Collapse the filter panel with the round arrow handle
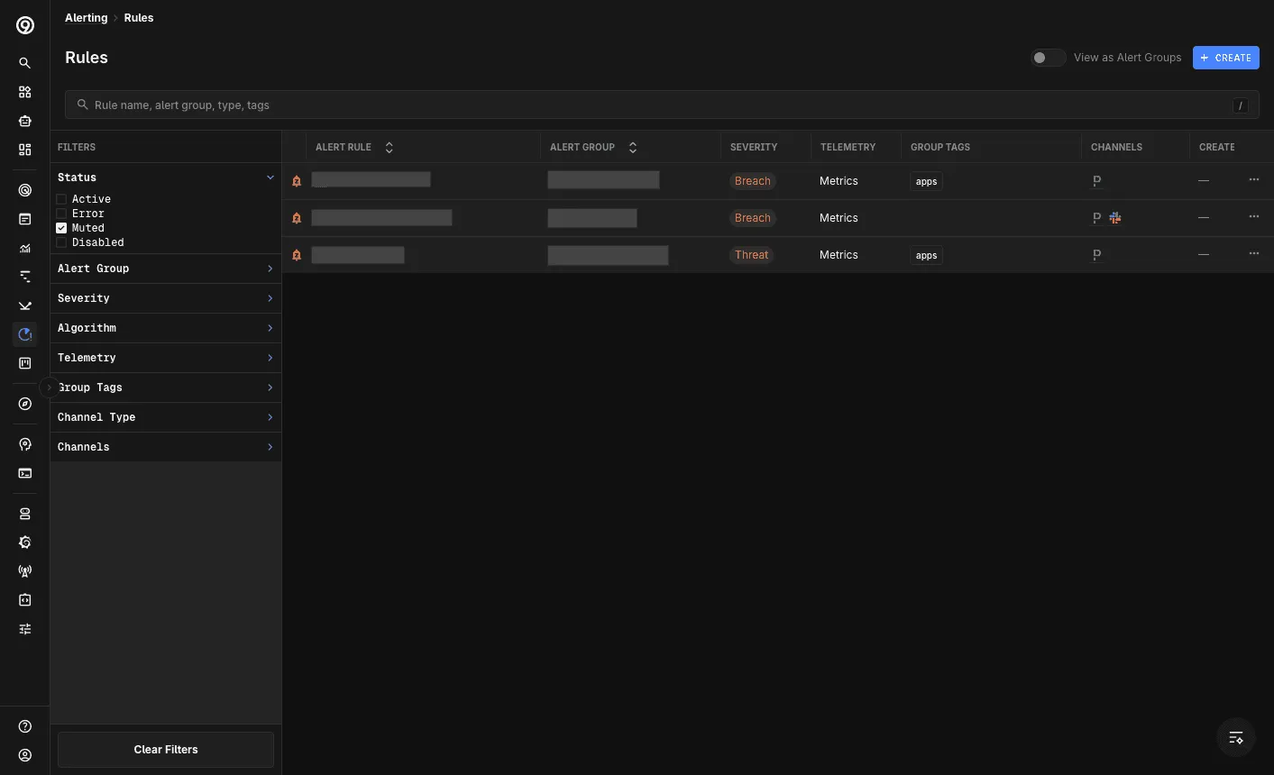The image size is (1274, 775). [50, 387]
